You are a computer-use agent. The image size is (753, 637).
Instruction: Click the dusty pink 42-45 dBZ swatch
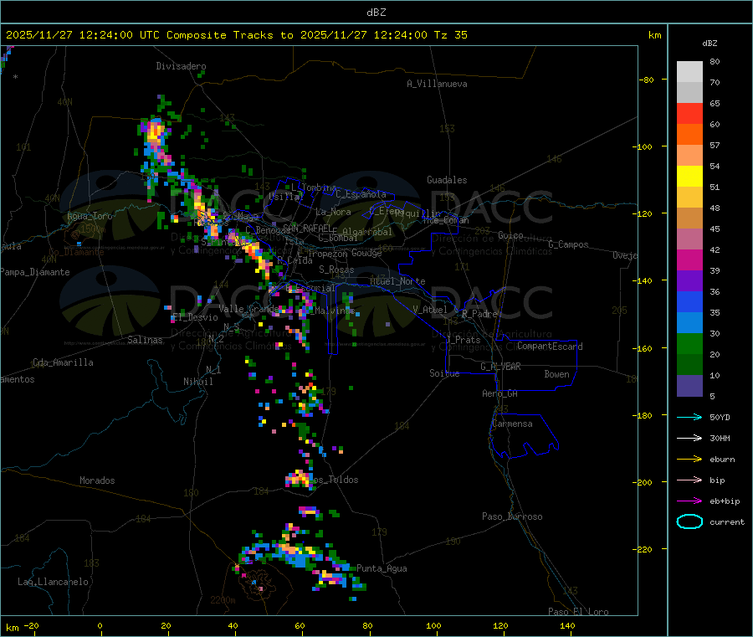(x=689, y=239)
